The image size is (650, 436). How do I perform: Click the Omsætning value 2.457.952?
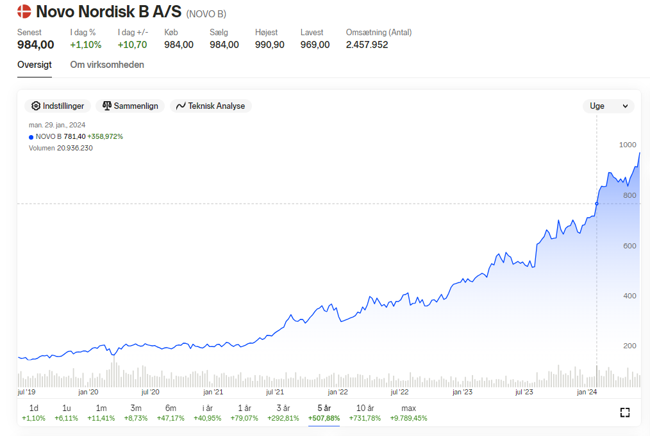(367, 45)
